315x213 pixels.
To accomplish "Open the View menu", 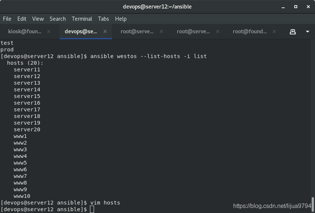I will (x=38, y=19).
